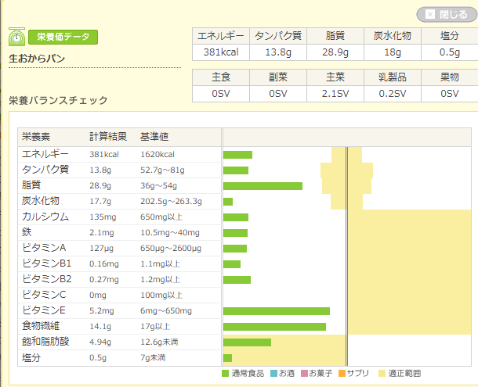The width and height of the screenshot is (478, 387).
Task: Click the green scale icon
Action: pos(16,37)
